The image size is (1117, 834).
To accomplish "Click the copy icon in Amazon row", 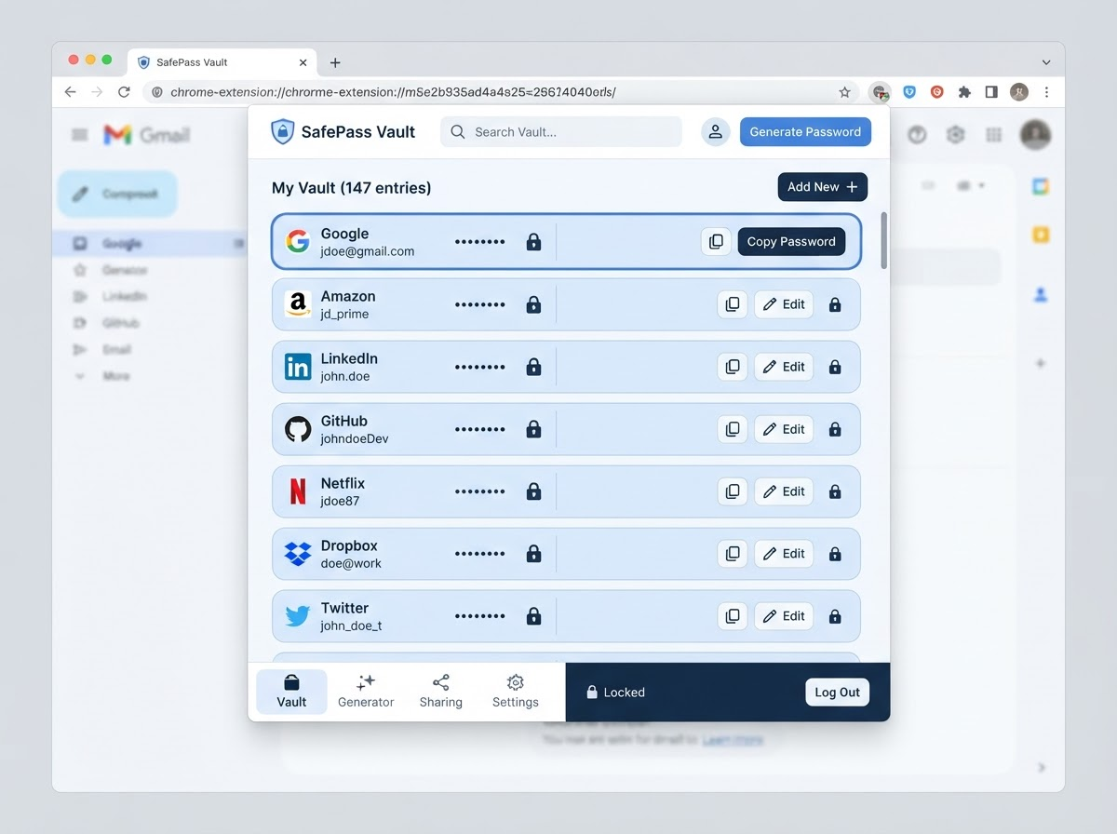I will click(733, 304).
